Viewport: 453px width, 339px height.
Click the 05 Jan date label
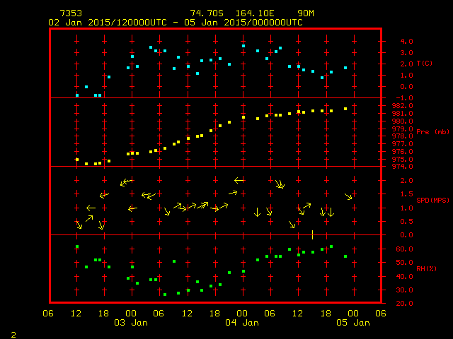(352, 323)
